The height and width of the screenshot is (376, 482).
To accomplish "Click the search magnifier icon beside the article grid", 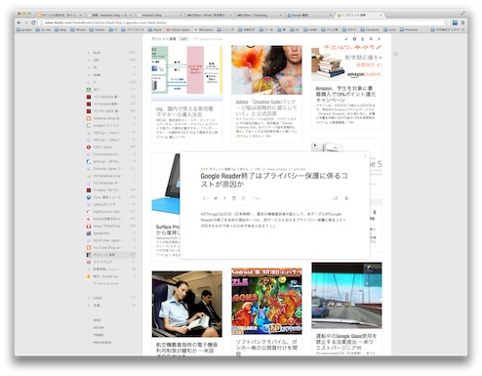I will (x=395, y=55).
